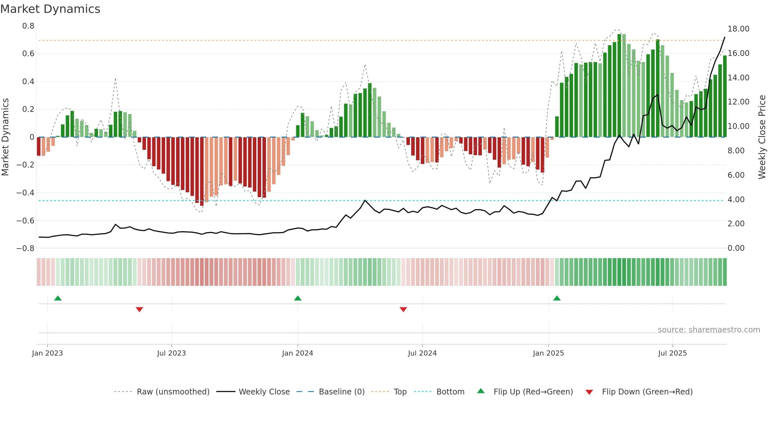Click the red flip-down triangle in the legend
The image size is (771, 434).
pyautogui.click(x=589, y=392)
